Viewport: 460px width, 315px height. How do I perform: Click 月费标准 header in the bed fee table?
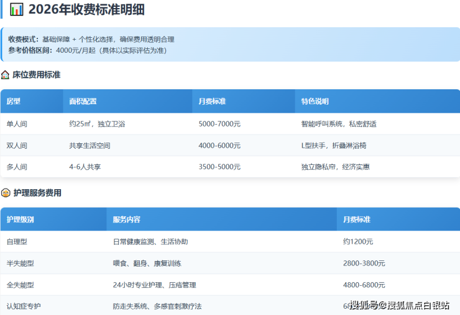click(x=212, y=101)
